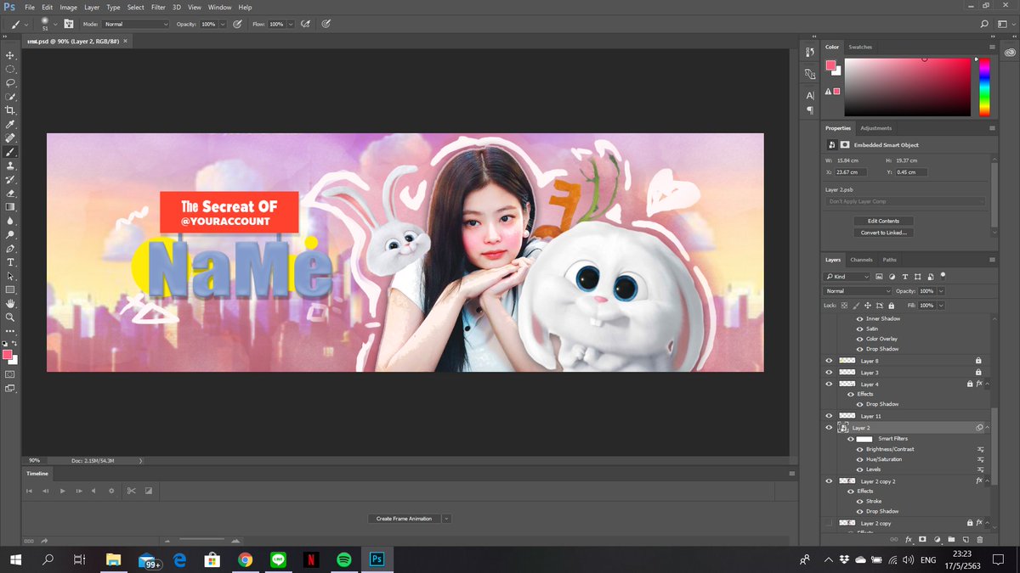Click Convert to Linked button
The width and height of the screenshot is (1020, 573).
[x=883, y=233]
